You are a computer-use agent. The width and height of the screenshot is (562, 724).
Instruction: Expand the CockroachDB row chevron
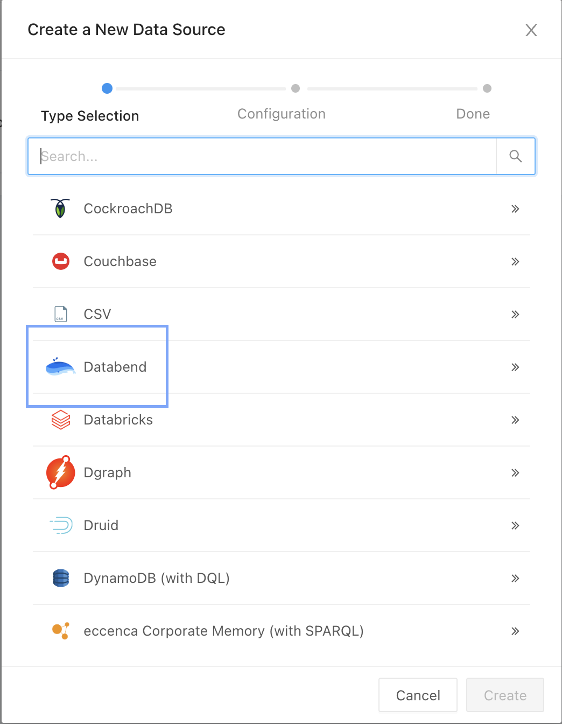515,208
